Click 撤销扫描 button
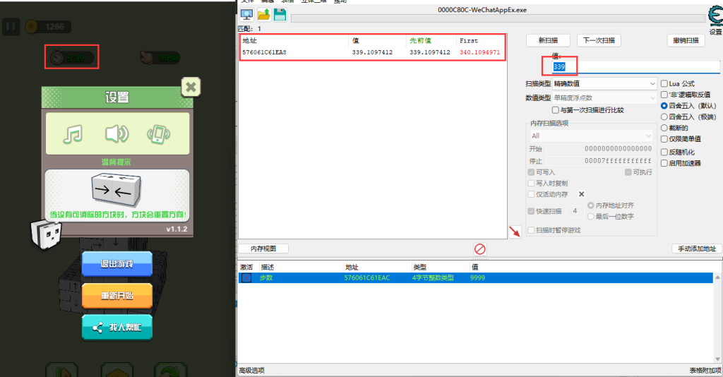Viewport: 723px width, 377px height. tap(686, 40)
